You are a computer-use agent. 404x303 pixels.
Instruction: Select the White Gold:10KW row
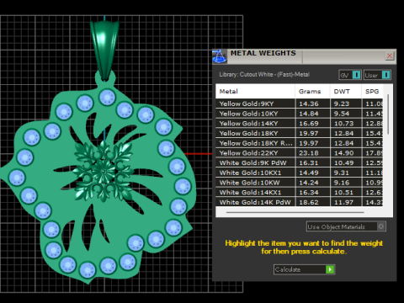click(300, 183)
